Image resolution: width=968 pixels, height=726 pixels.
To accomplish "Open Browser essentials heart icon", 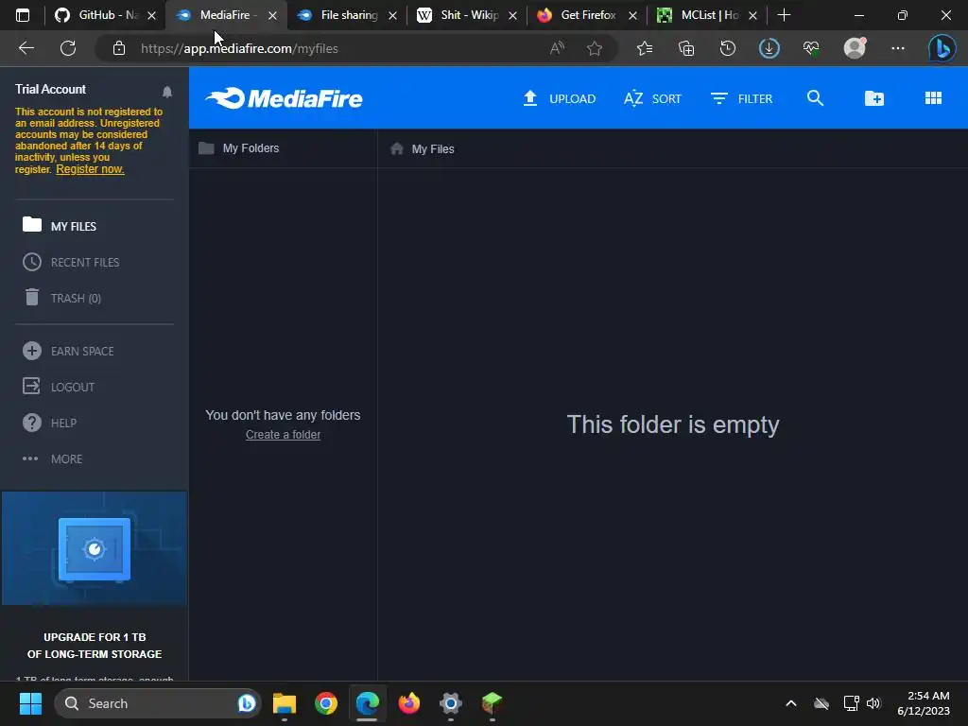I will pos(811,48).
